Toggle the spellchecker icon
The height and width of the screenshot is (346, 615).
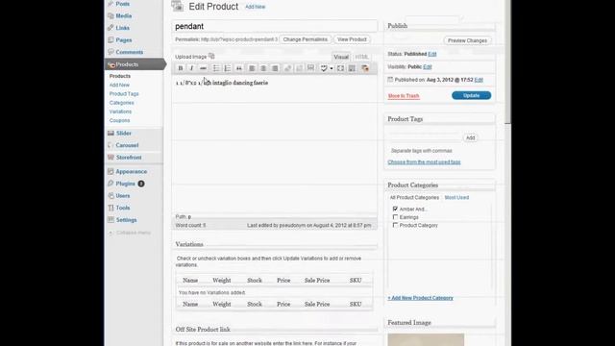pos(324,68)
